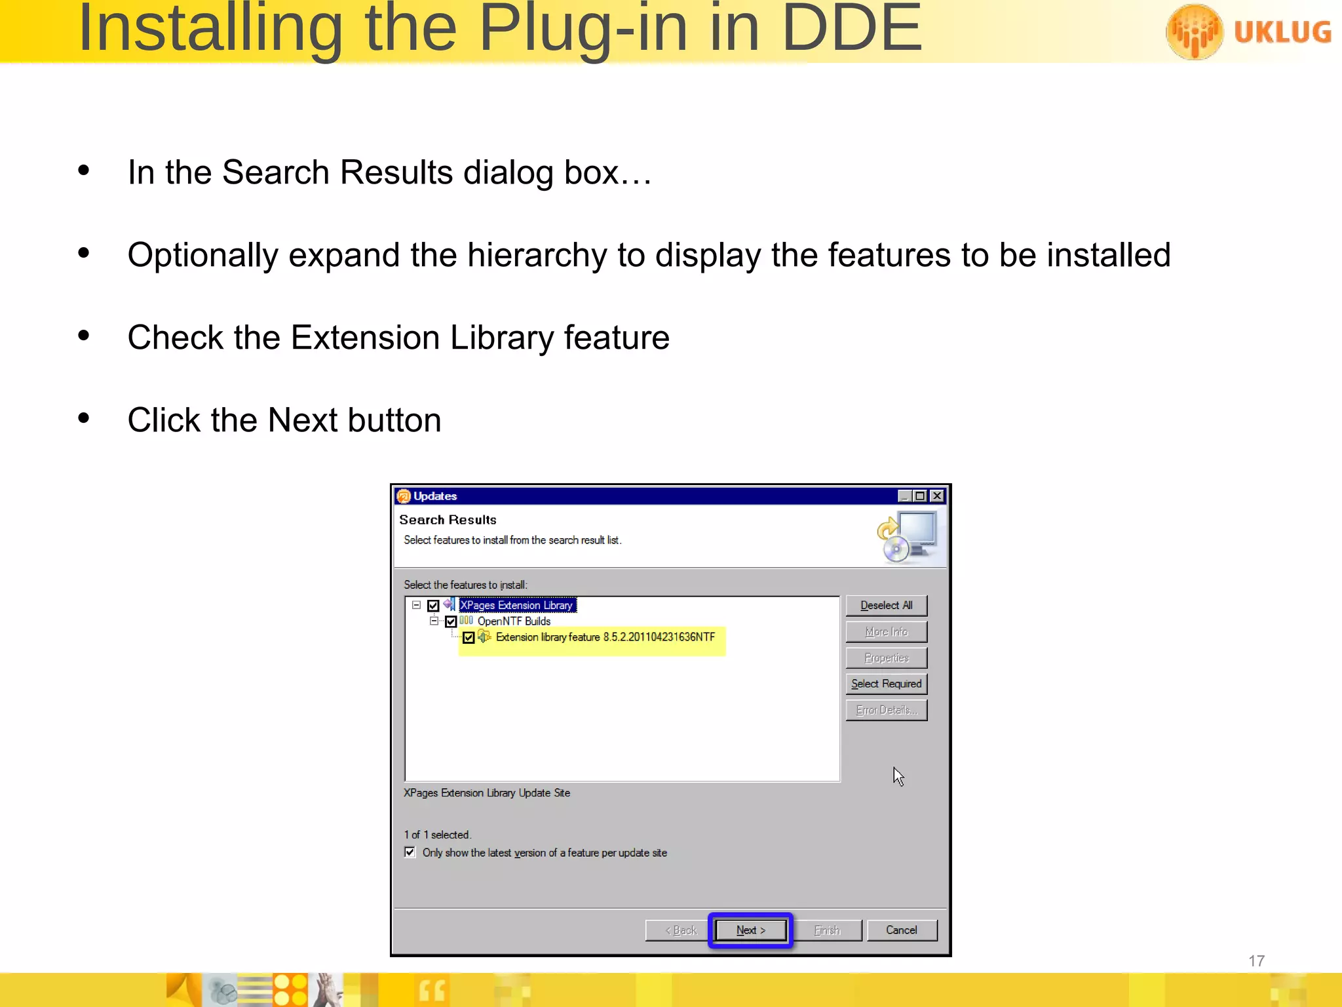Maximize the Updates dialog window
This screenshot has width=1342, height=1007.
[x=920, y=496]
